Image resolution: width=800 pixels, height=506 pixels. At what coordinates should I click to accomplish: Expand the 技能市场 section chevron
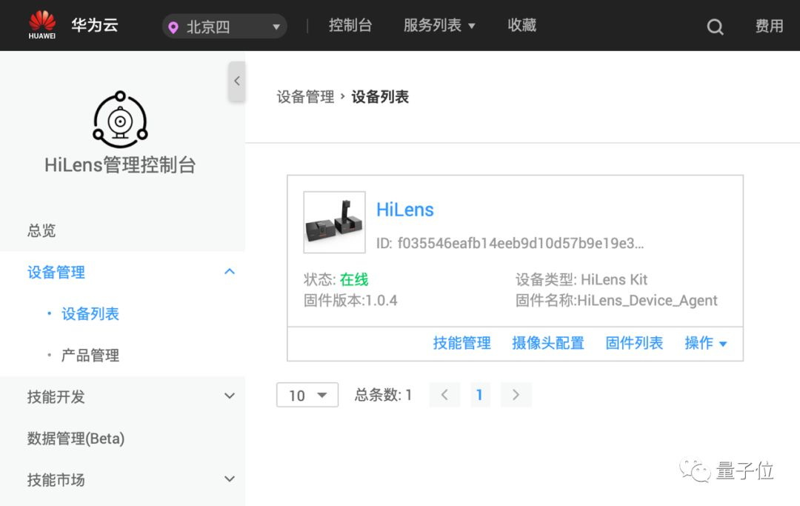[x=230, y=479]
